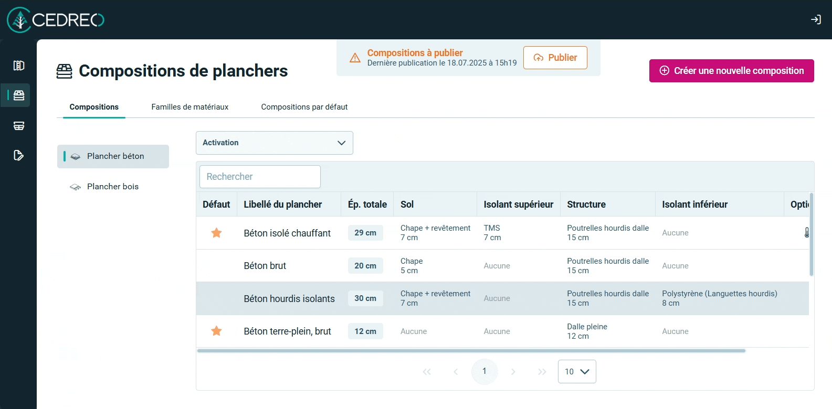Switch to Compositions par défaut tab
Image resolution: width=832 pixels, height=409 pixels.
(x=304, y=107)
